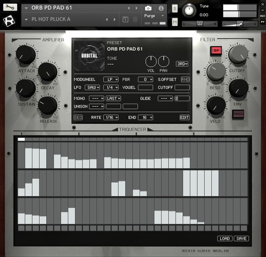The image size is (266, 257).
Task: Click the EDIT button
Action: point(184,118)
